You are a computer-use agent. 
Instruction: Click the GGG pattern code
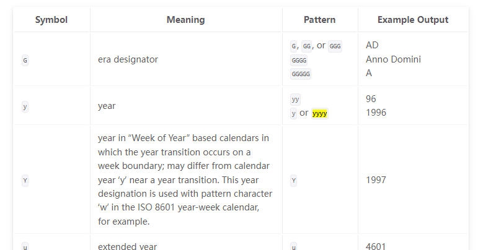pyautogui.click(x=335, y=46)
